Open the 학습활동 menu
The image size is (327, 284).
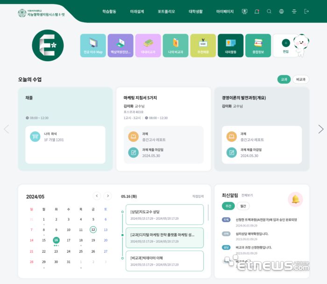coord(109,11)
